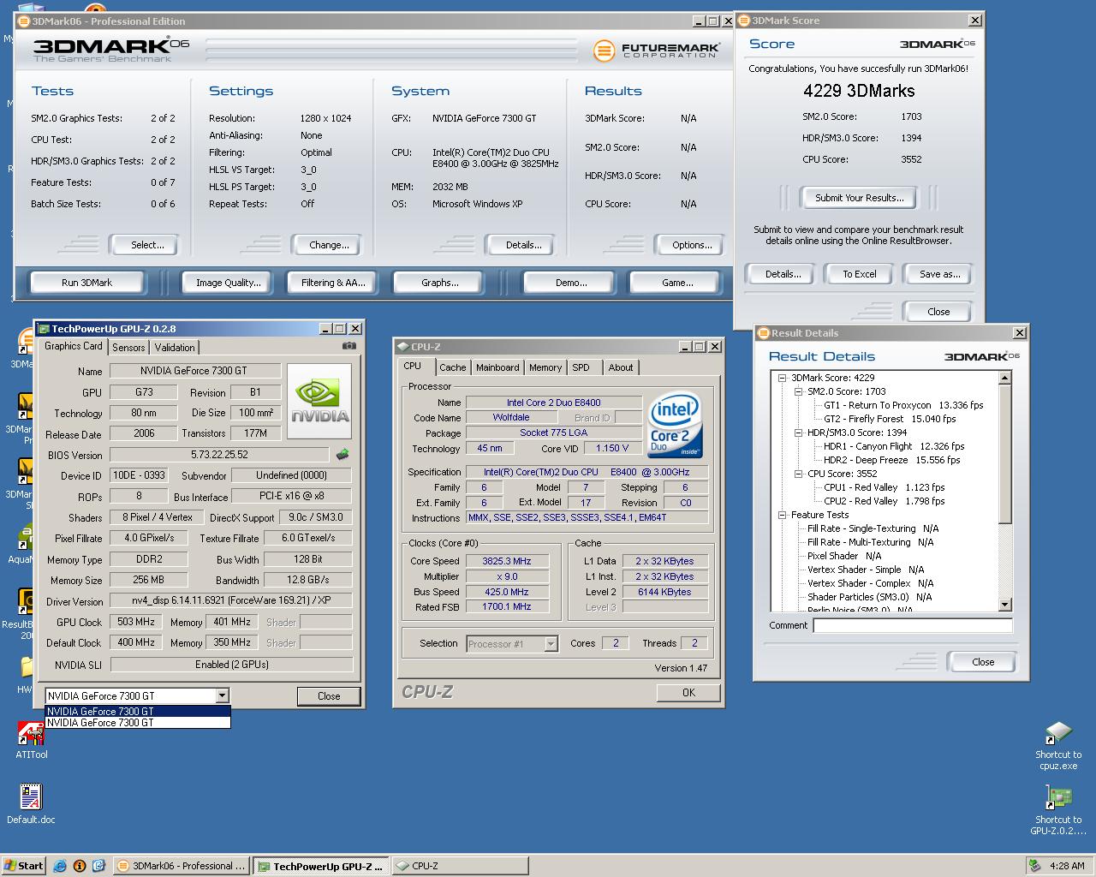Click the GPU-Z title bar icon
This screenshot has width=1096, height=877.
[x=44, y=329]
